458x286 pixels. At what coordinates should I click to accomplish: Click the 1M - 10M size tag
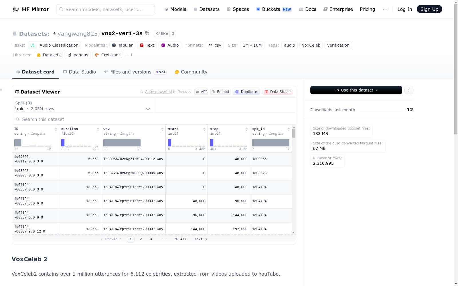252,45
